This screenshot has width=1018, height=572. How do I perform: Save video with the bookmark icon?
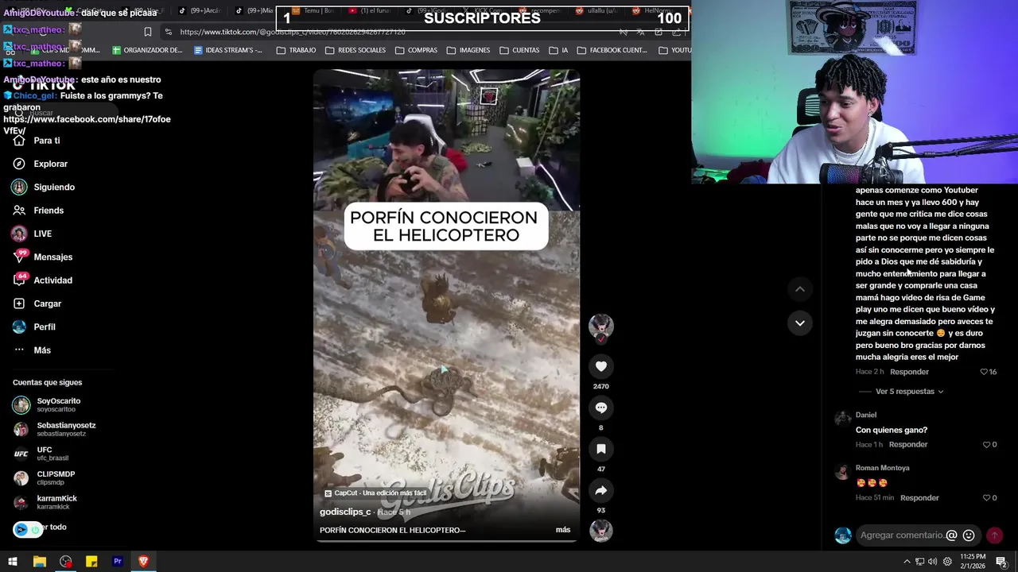601,449
